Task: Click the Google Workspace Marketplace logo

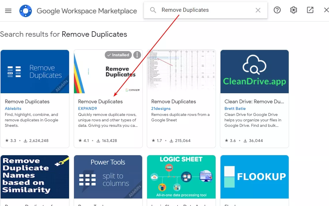Action: (x=26, y=11)
